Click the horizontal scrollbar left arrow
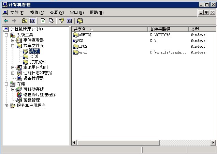This screenshot has width=217, height=154. click(74, 142)
